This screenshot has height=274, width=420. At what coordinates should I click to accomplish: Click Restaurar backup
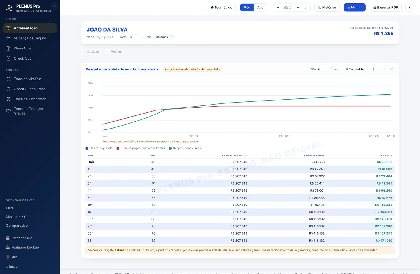click(x=22, y=247)
